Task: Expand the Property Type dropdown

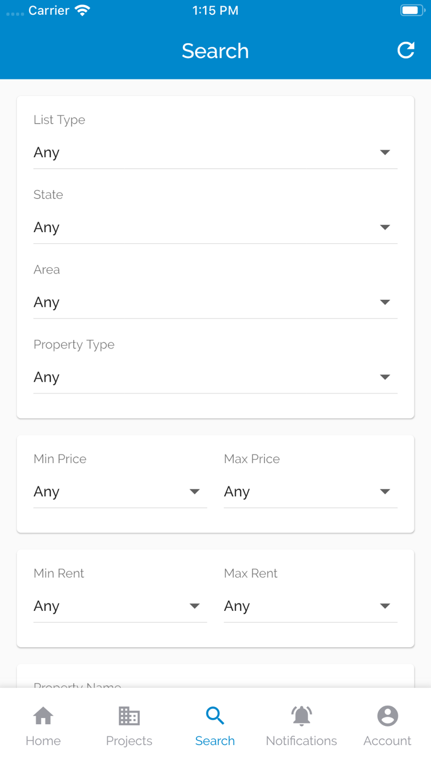Action: click(215, 377)
